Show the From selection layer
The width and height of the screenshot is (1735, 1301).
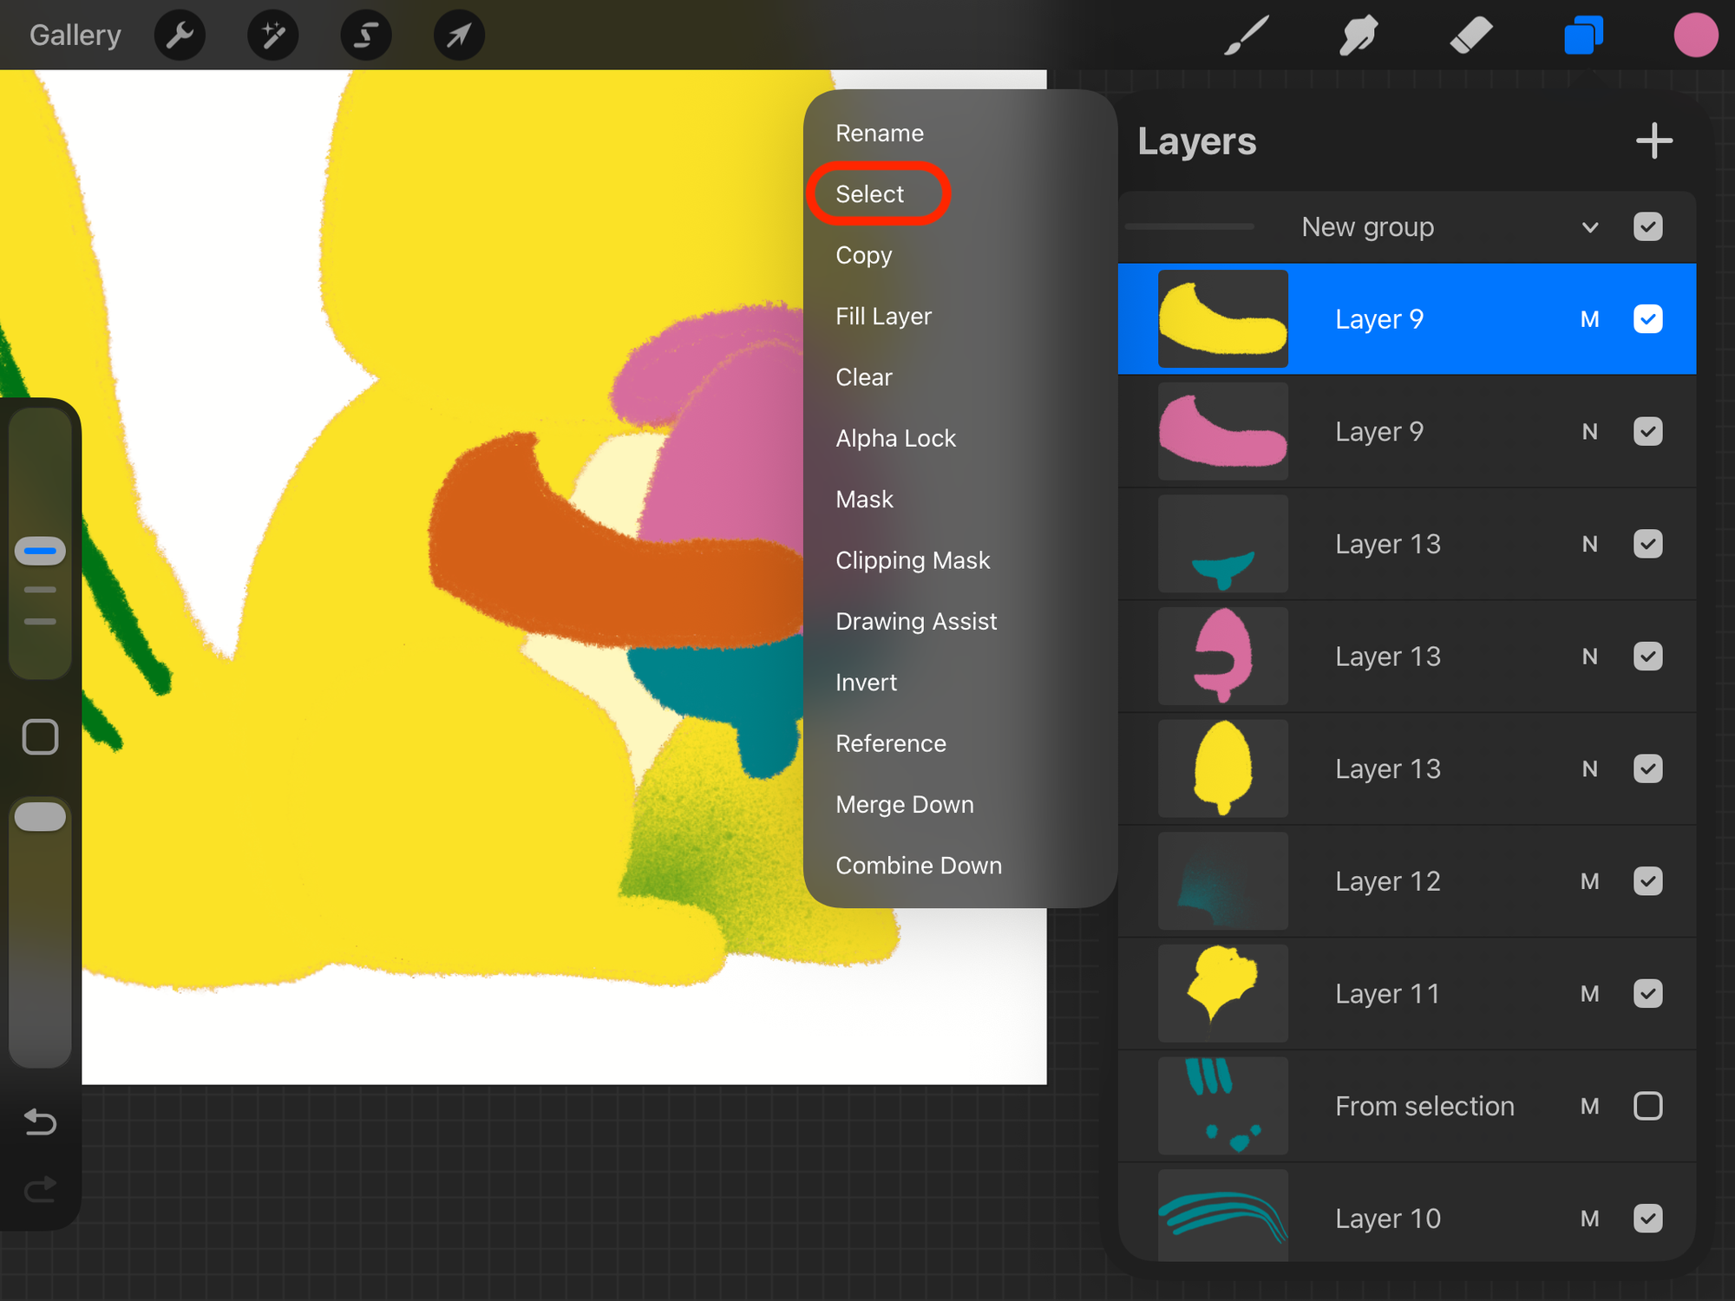pos(1647,1106)
